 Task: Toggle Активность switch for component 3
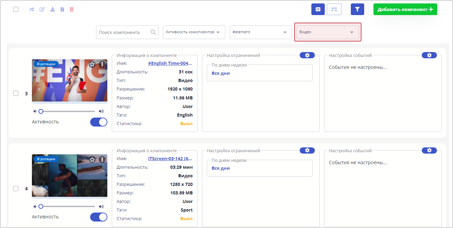click(99, 122)
